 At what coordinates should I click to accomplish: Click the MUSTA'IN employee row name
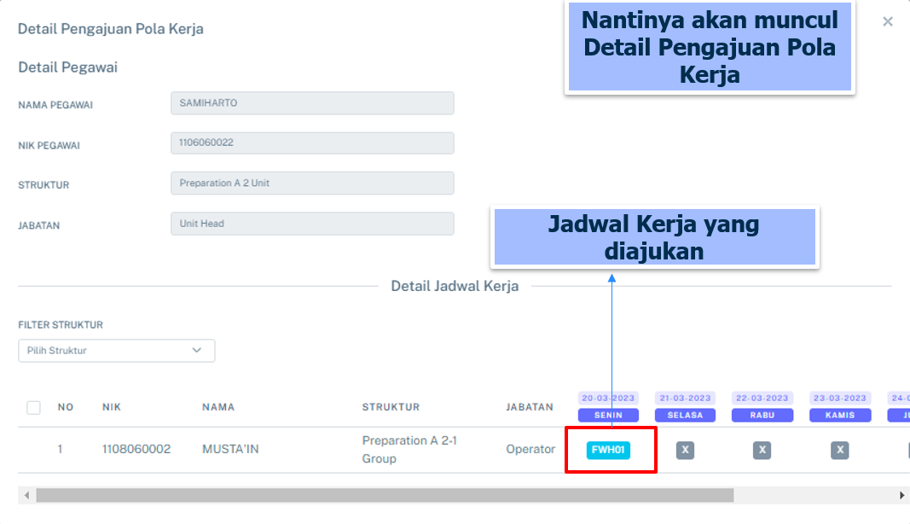tap(230, 449)
